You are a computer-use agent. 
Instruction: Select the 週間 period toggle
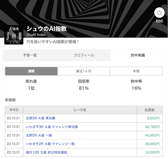tap(31, 71)
